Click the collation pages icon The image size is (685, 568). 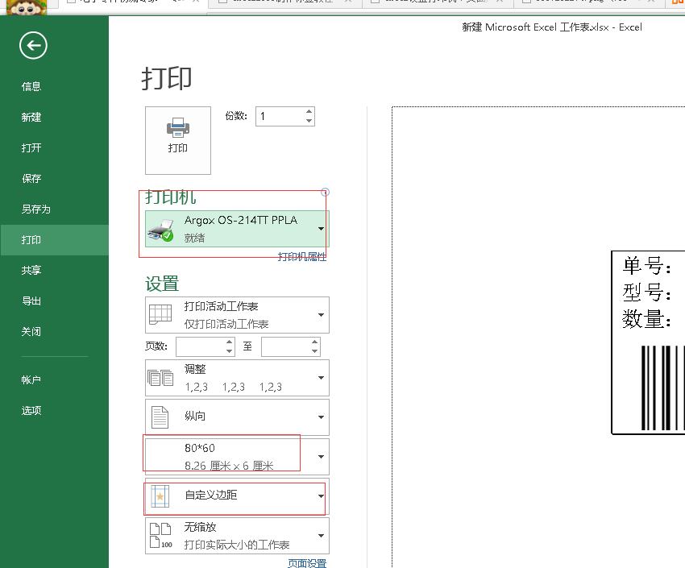coord(160,378)
